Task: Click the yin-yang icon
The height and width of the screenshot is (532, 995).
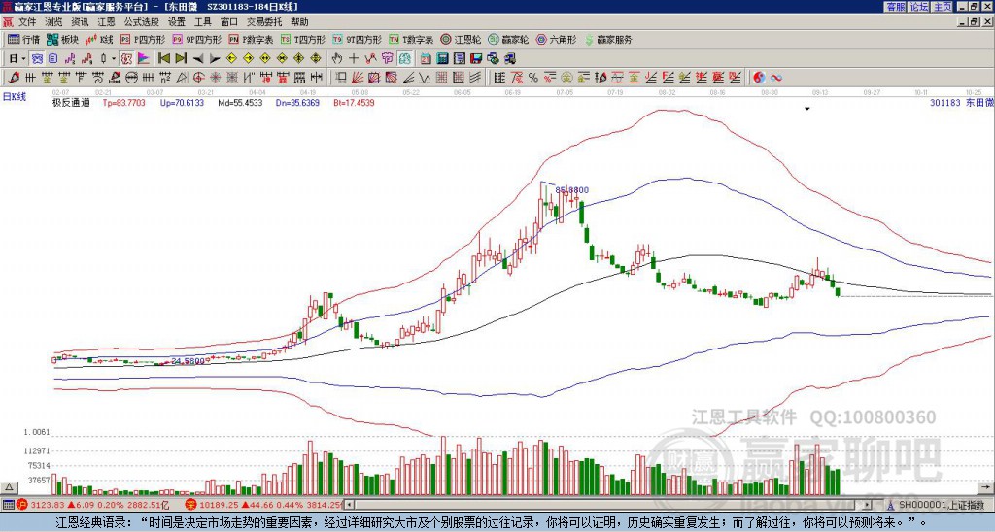Action: pyautogui.click(x=759, y=78)
